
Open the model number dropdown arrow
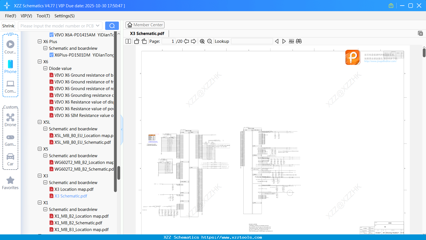(98, 26)
